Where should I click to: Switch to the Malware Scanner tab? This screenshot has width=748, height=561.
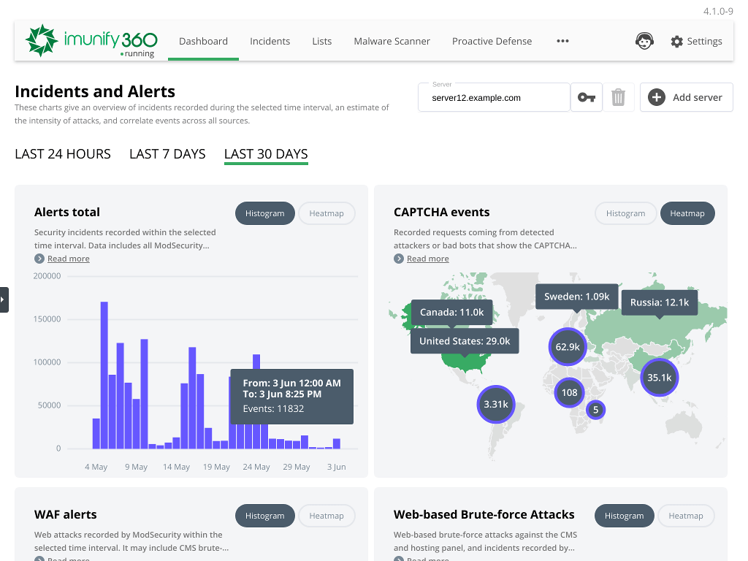(x=392, y=41)
